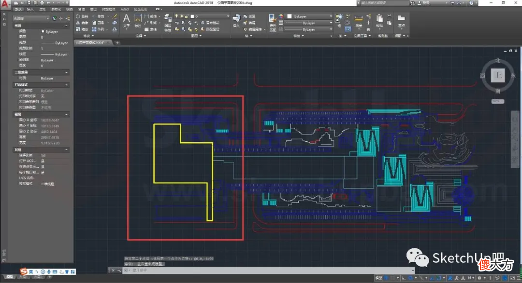522x283 pixels.
Task: Click the Select Objects arrow in properties palette
Action: [61, 18]
